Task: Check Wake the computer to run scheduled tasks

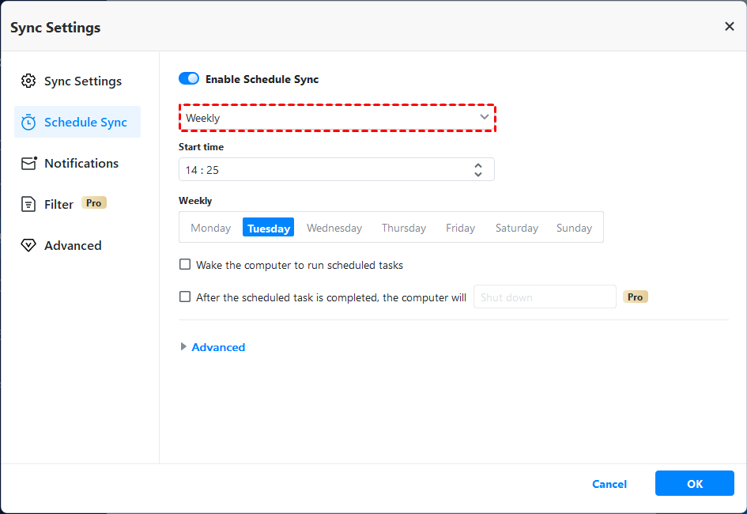Action: coord(185,265)
